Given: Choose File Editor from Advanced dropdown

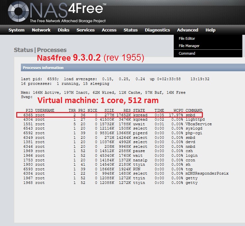Looking at the screenshot, I should (187, 38).
